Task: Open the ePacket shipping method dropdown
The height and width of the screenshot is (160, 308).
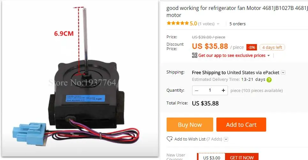Action: pyautogui.click(x=283, y=72)
